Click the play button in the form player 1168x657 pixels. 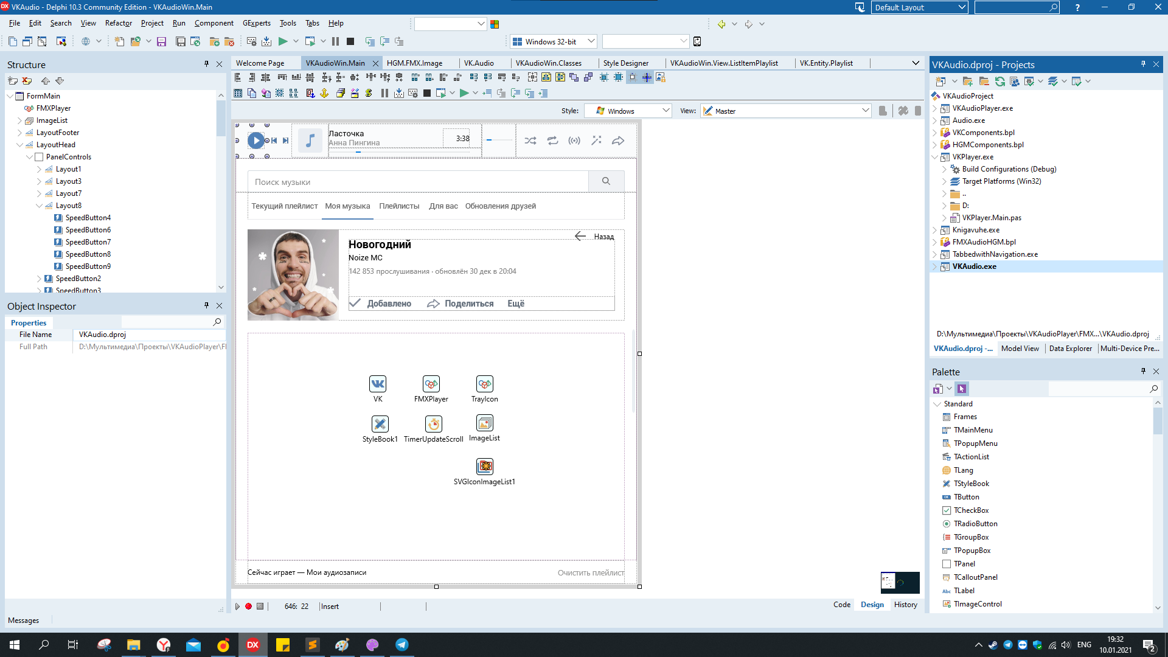[x=256, y=141]
